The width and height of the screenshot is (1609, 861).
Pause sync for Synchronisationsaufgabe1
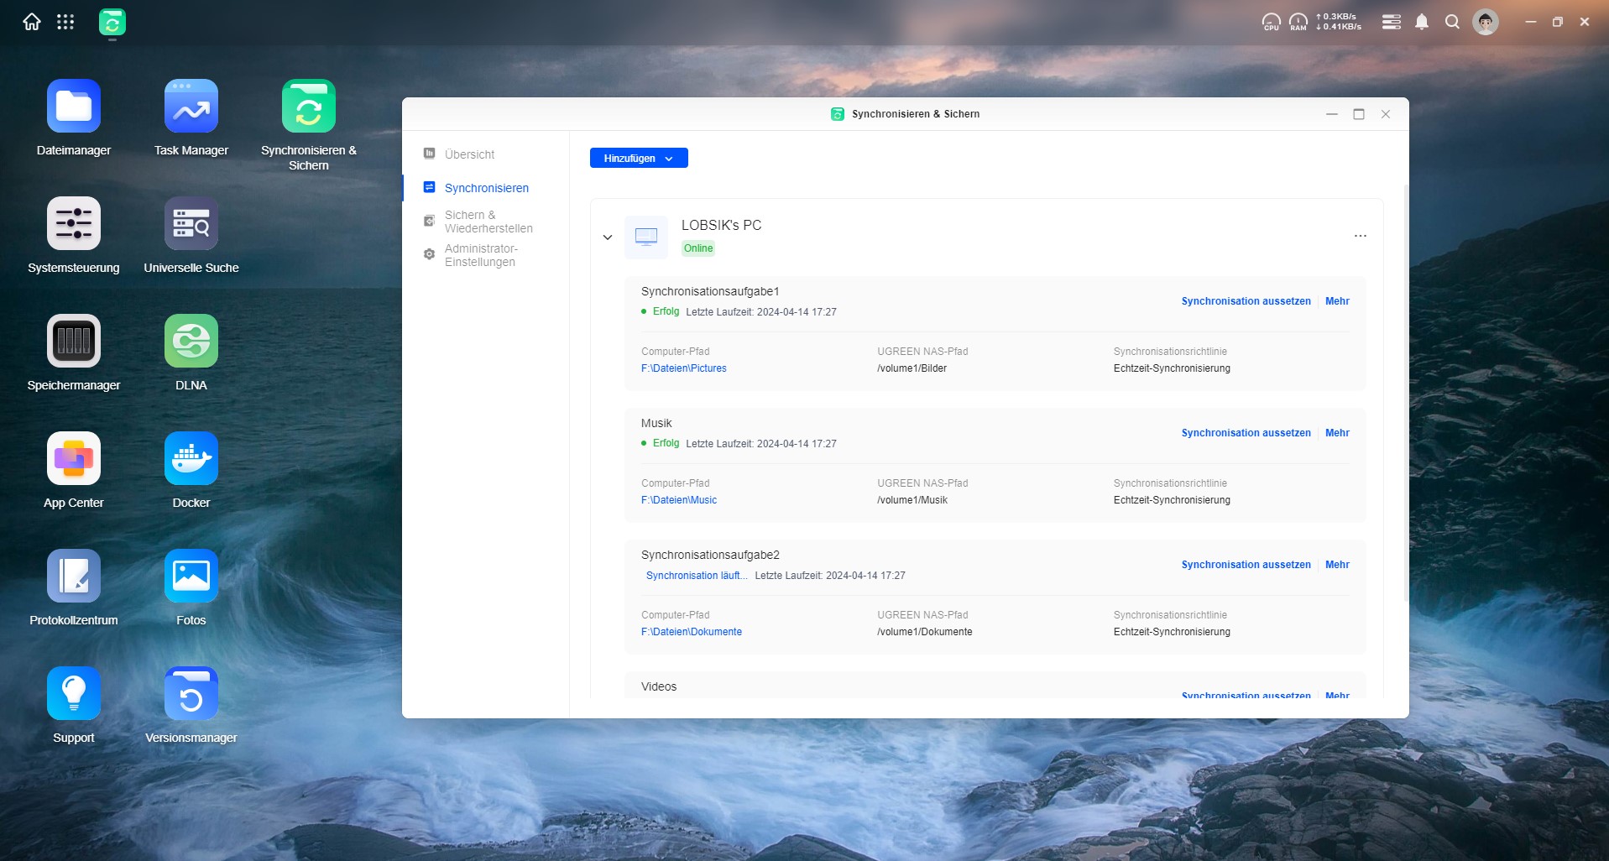click(1246, 301)
